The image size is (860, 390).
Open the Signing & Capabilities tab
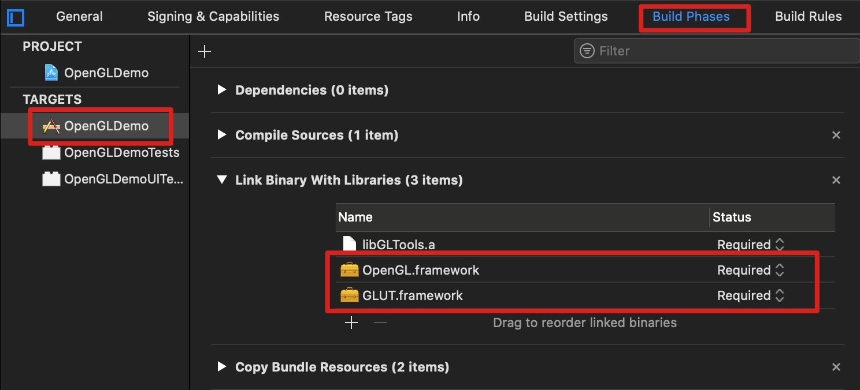tap(213, 17)
